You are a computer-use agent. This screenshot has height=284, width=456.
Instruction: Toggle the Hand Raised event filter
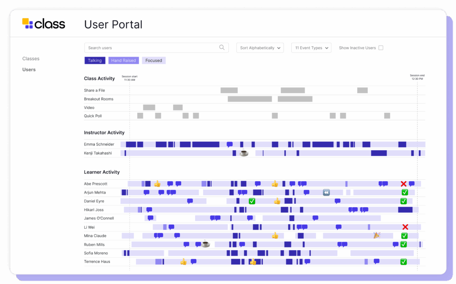[x=123, y=60]
